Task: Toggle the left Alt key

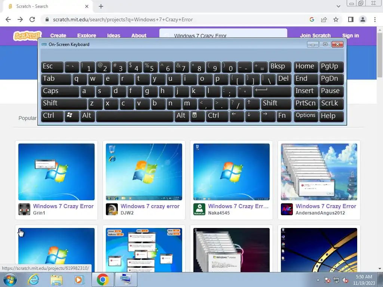Action: click(x=88, y=116)
